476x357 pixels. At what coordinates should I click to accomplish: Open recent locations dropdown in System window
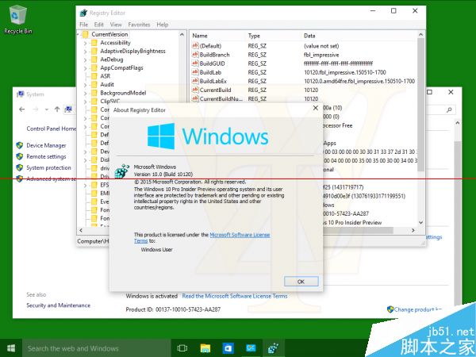(47, 109)
